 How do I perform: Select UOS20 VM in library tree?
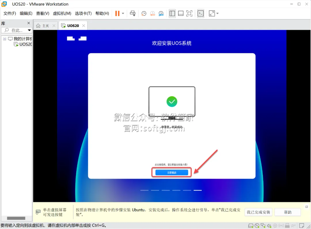[23, 44]
